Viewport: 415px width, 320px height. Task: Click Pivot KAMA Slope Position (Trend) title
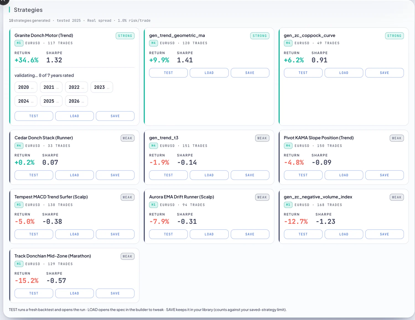click(319, 138)
